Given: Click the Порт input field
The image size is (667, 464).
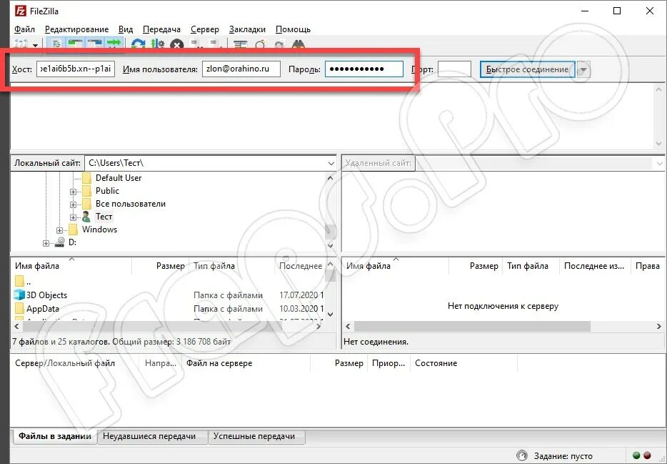Looking at the screenshot, I should (454, 69).
